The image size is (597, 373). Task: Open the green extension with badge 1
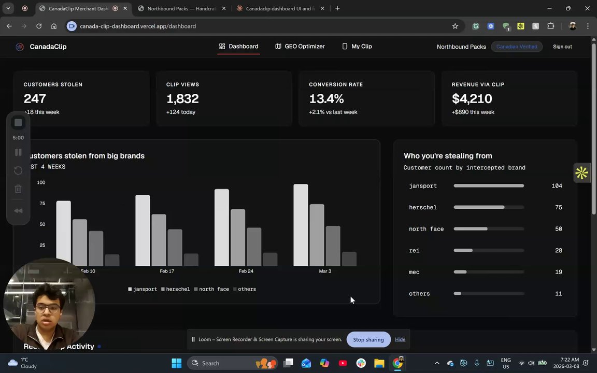[506, 26]
